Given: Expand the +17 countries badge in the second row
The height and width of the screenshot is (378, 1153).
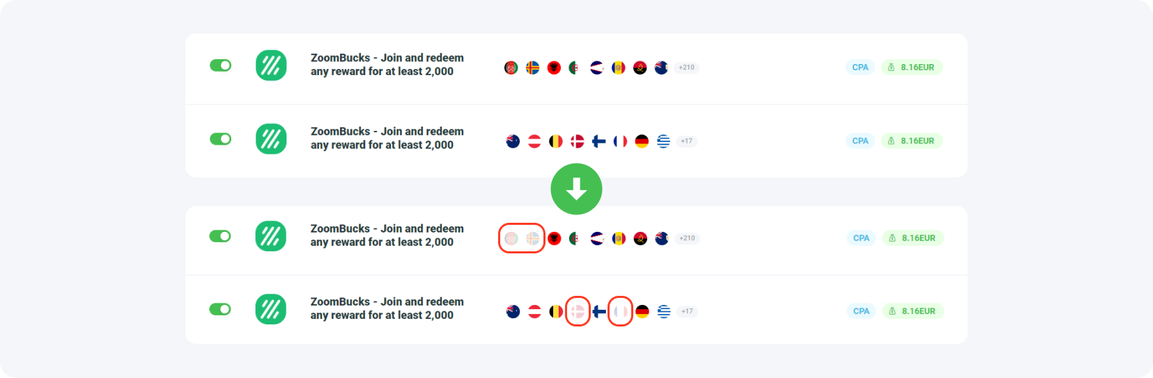Looking at the screenshot, I should pyautogui.click(x=687, y=141).
